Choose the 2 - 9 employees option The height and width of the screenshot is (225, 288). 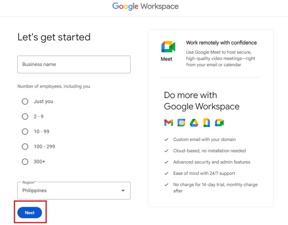click(x=25, y=116)
